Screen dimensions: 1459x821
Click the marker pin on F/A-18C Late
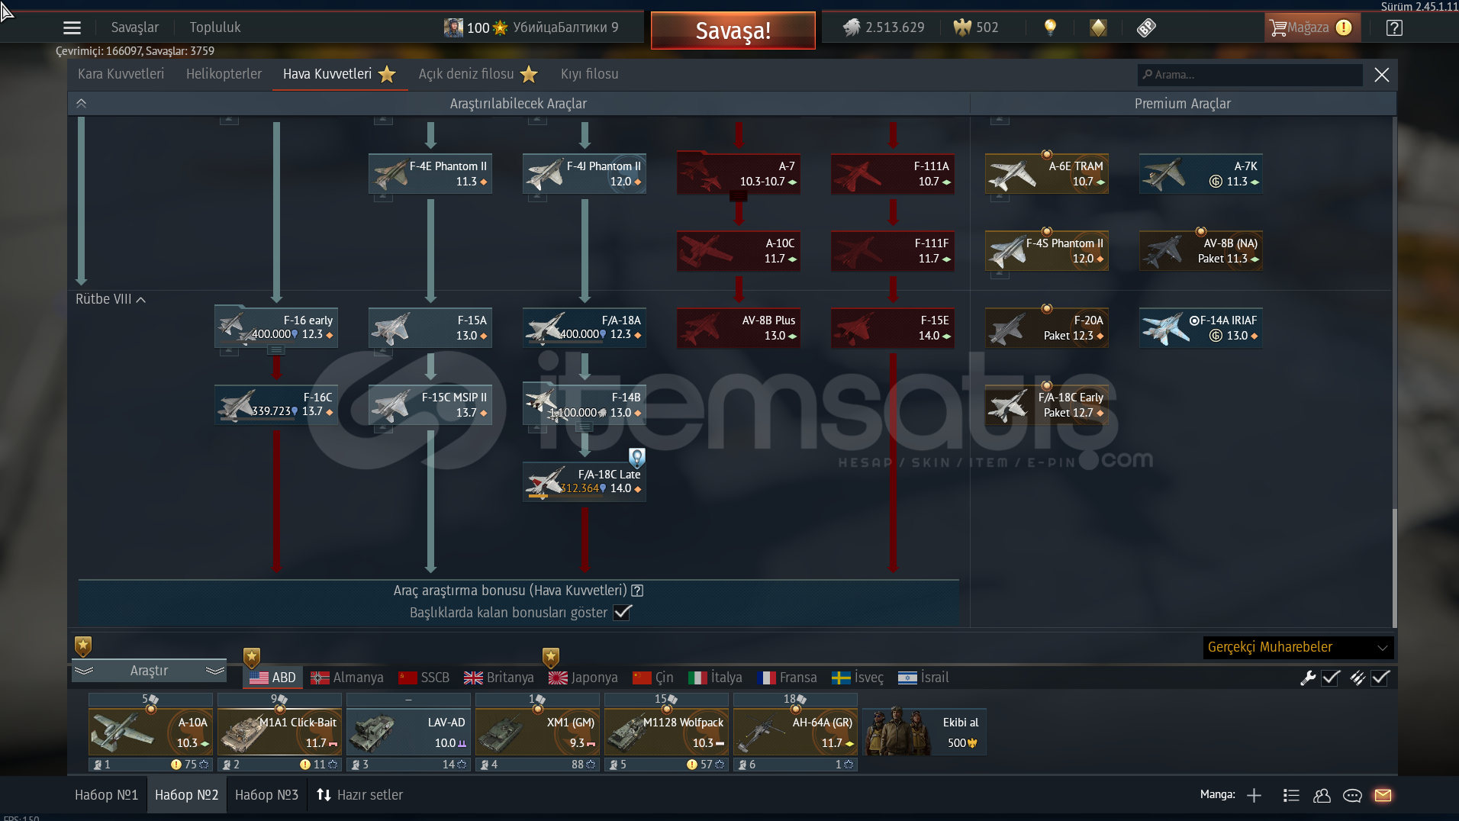[636, 457]
